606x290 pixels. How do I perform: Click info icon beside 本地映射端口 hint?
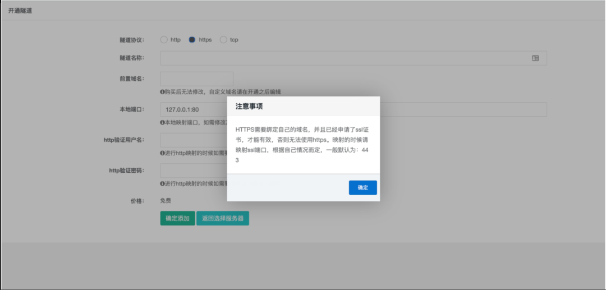(162, 122)
